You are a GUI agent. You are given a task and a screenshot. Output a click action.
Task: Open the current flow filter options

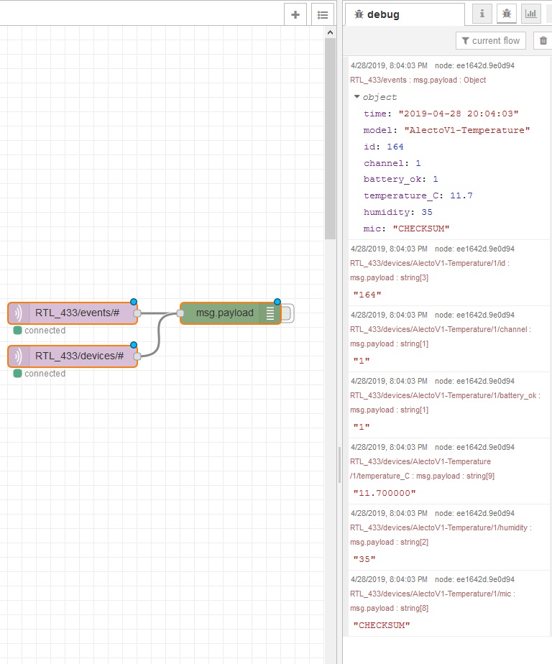tap(491, 41)
